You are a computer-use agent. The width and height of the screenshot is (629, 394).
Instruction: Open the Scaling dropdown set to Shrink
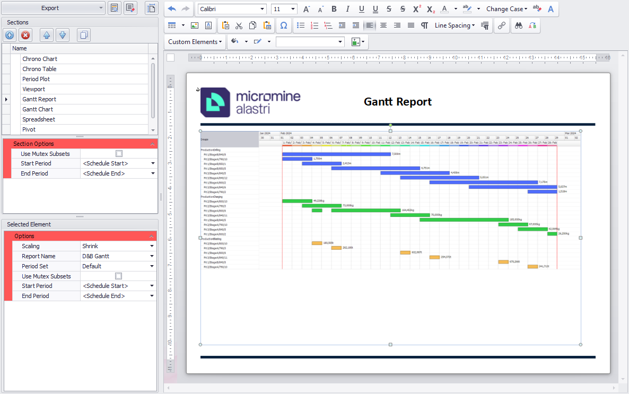152,247
